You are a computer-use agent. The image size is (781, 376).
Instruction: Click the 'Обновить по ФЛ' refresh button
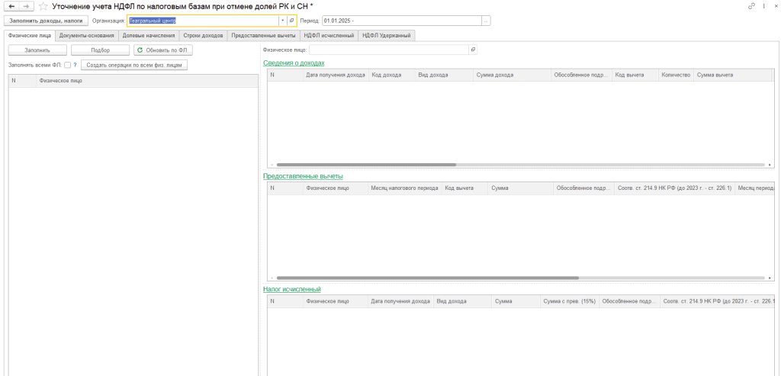coord(163,50)
